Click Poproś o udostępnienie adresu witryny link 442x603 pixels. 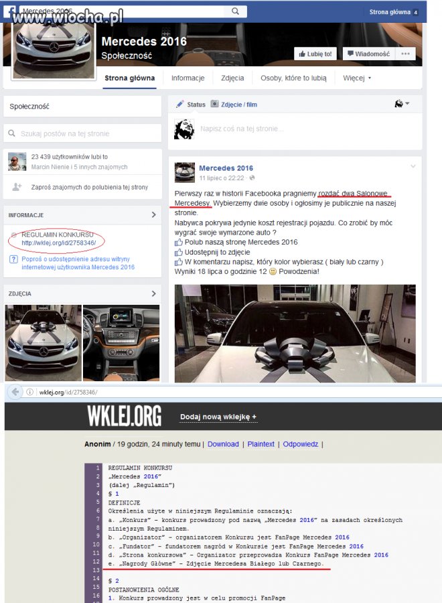tap(78, 263)
